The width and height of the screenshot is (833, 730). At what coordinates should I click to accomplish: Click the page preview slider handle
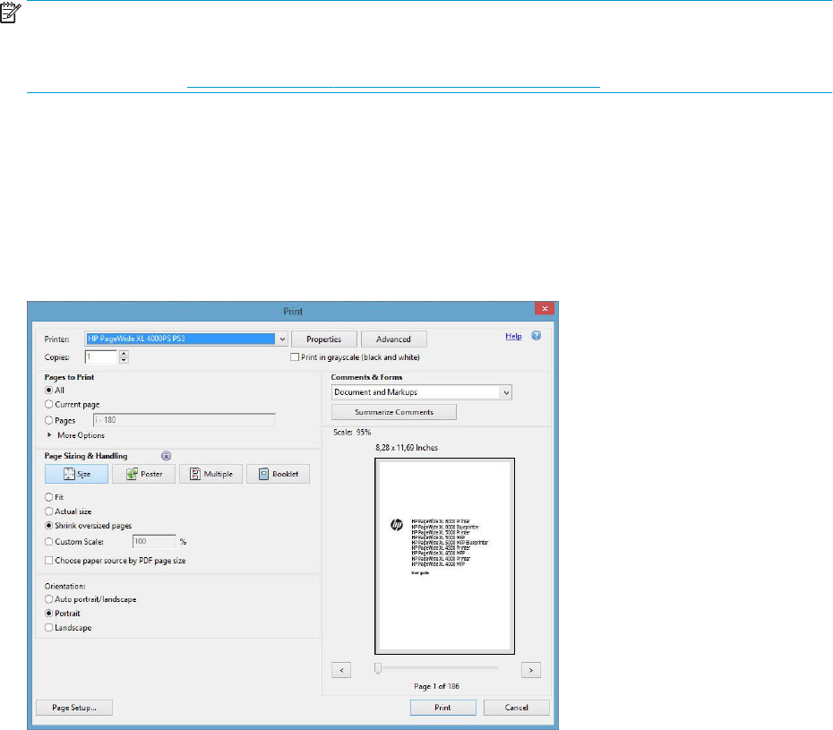(379, 668)
